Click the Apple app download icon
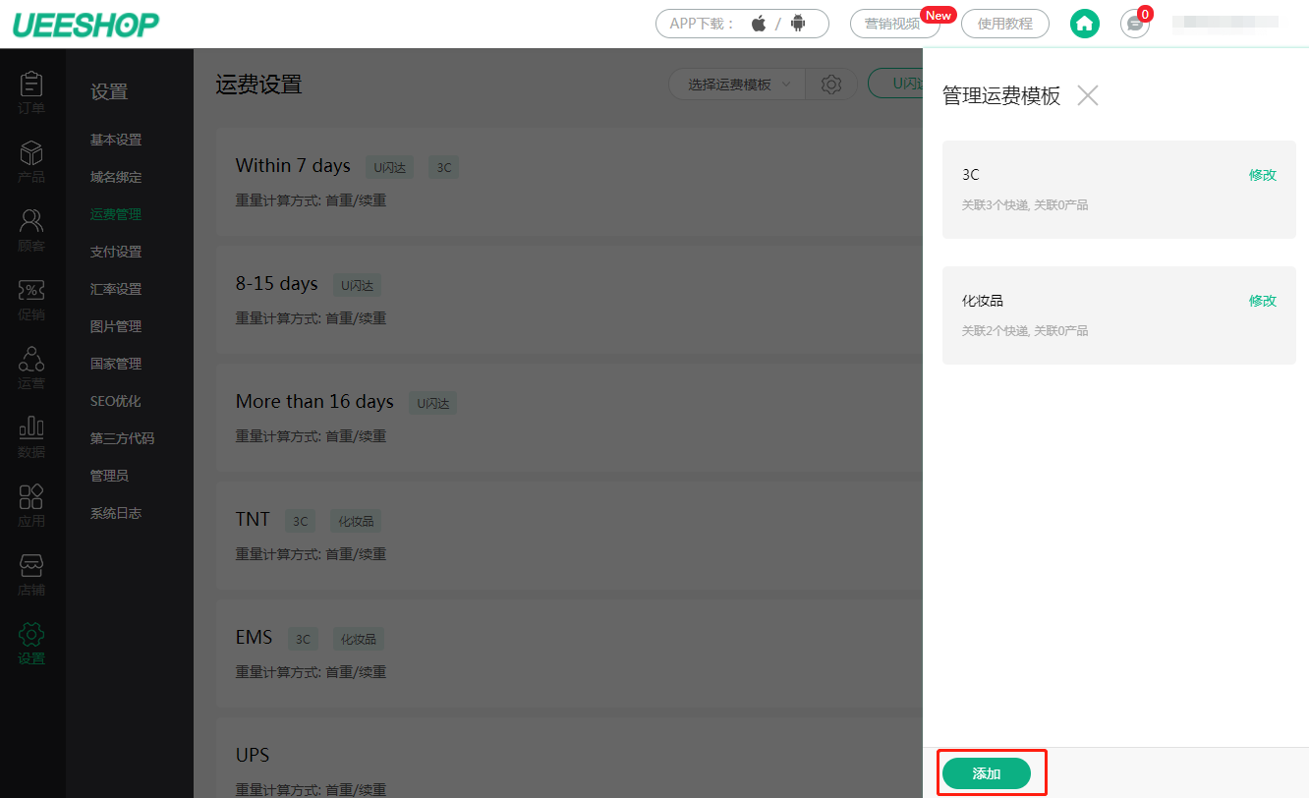 click(759, 24)
